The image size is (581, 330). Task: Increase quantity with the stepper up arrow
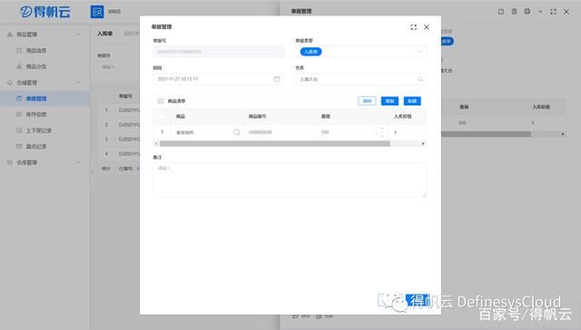tap(382, 128)
